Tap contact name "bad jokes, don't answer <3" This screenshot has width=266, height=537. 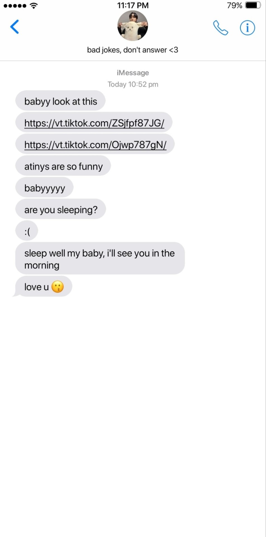pyautogui.click(x=133, y=50)
